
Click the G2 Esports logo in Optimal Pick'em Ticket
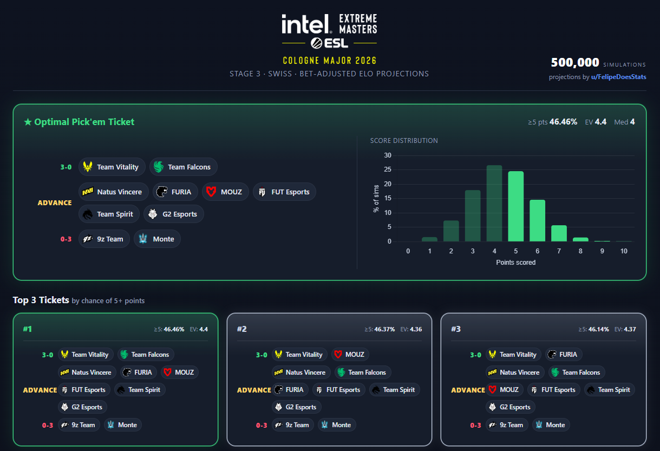pyautogui.click(x=153, y=214)
